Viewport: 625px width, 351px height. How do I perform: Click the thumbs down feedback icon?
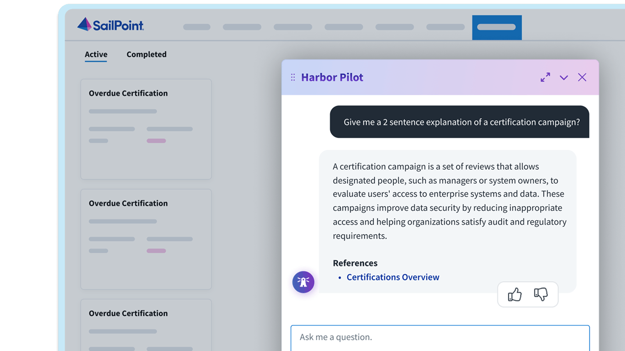(x=541, y=294)
